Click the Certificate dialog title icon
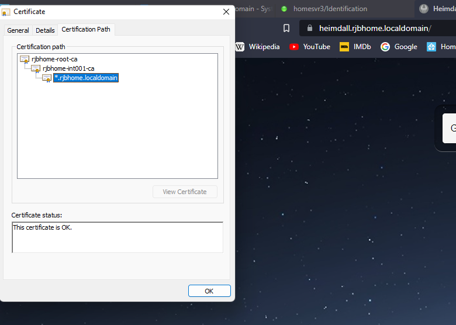This screenshot has width=456, height=325. point(6,12)
